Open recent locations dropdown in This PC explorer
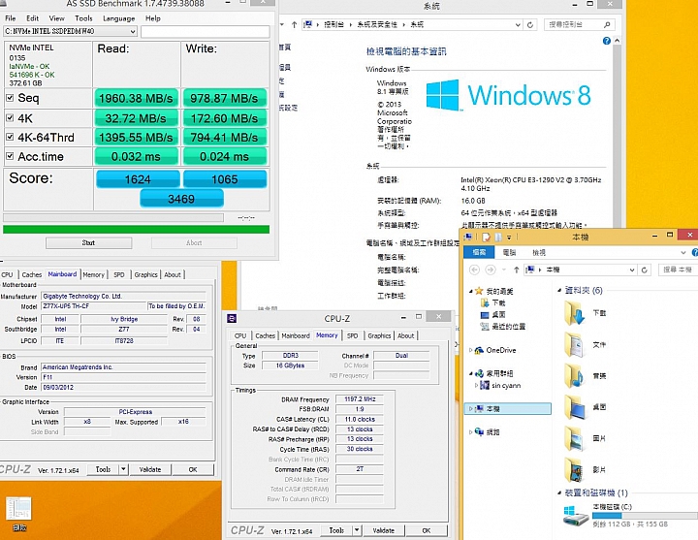The width and height of the screenshot is (698, 540). [x=504, y=270]
